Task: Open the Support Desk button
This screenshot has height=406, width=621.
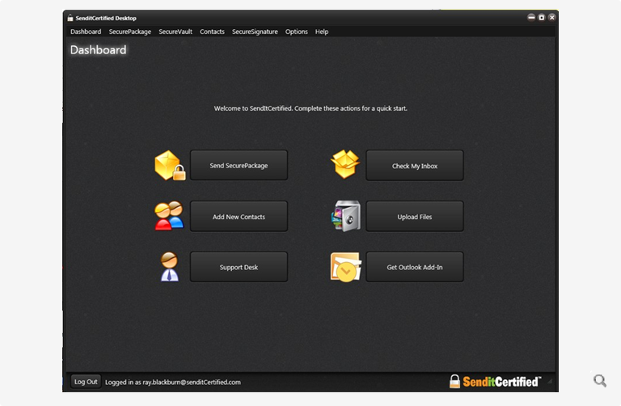Action: click(x=239, y=267)
